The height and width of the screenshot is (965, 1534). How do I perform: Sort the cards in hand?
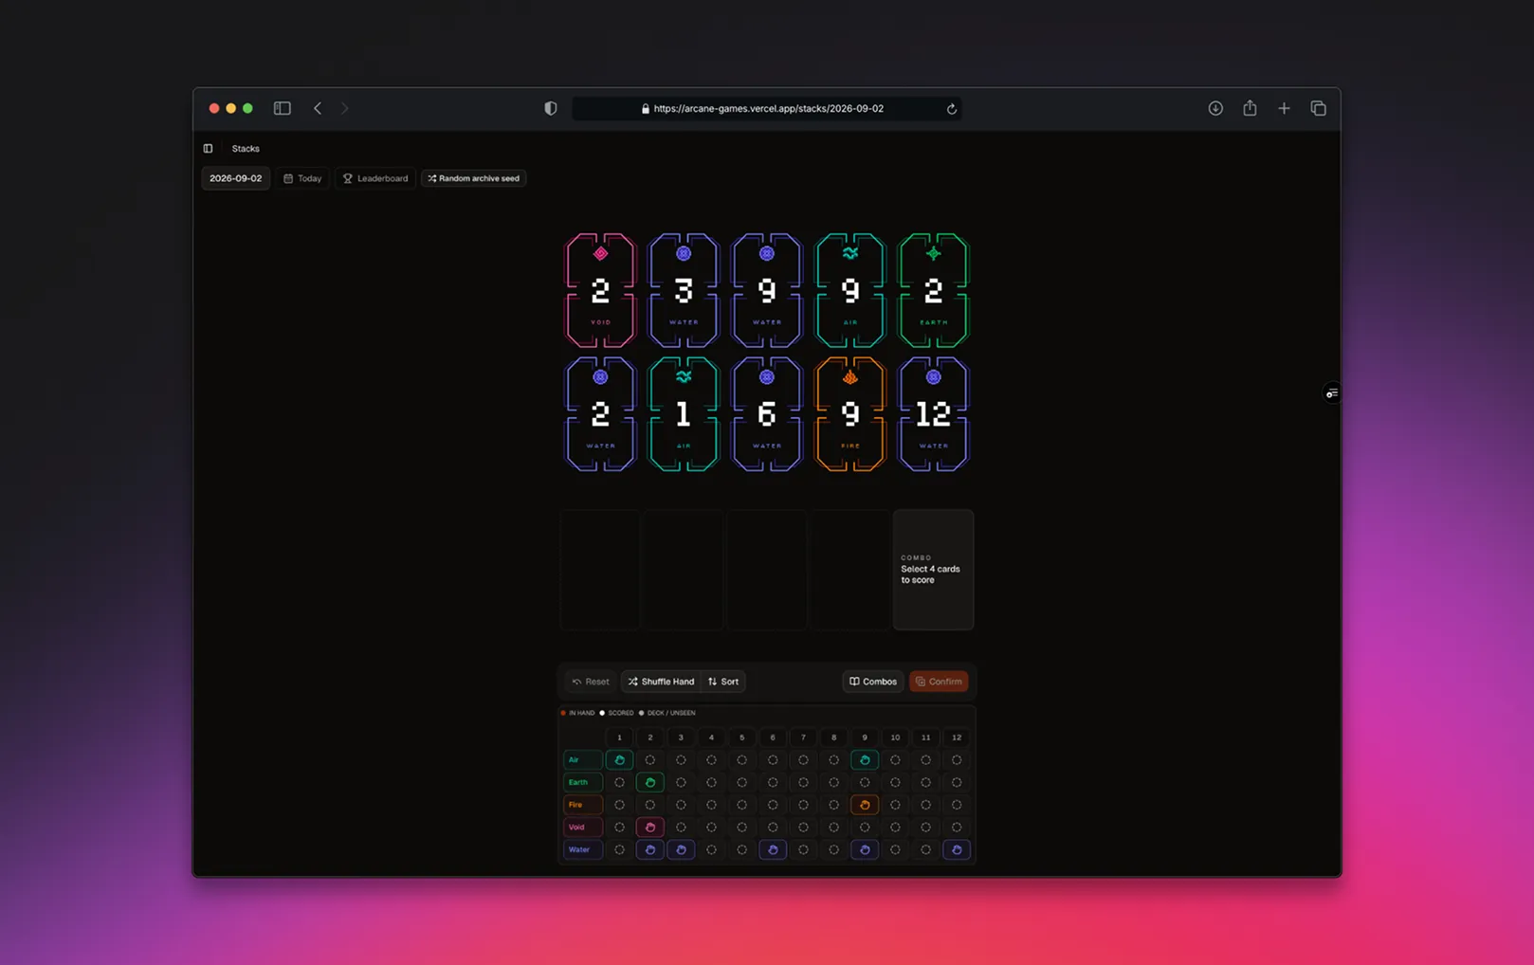(x=723, y=682)
